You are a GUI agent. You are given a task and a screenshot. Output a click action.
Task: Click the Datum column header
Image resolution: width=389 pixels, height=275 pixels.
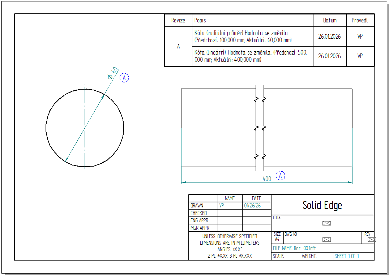(330, 21)
